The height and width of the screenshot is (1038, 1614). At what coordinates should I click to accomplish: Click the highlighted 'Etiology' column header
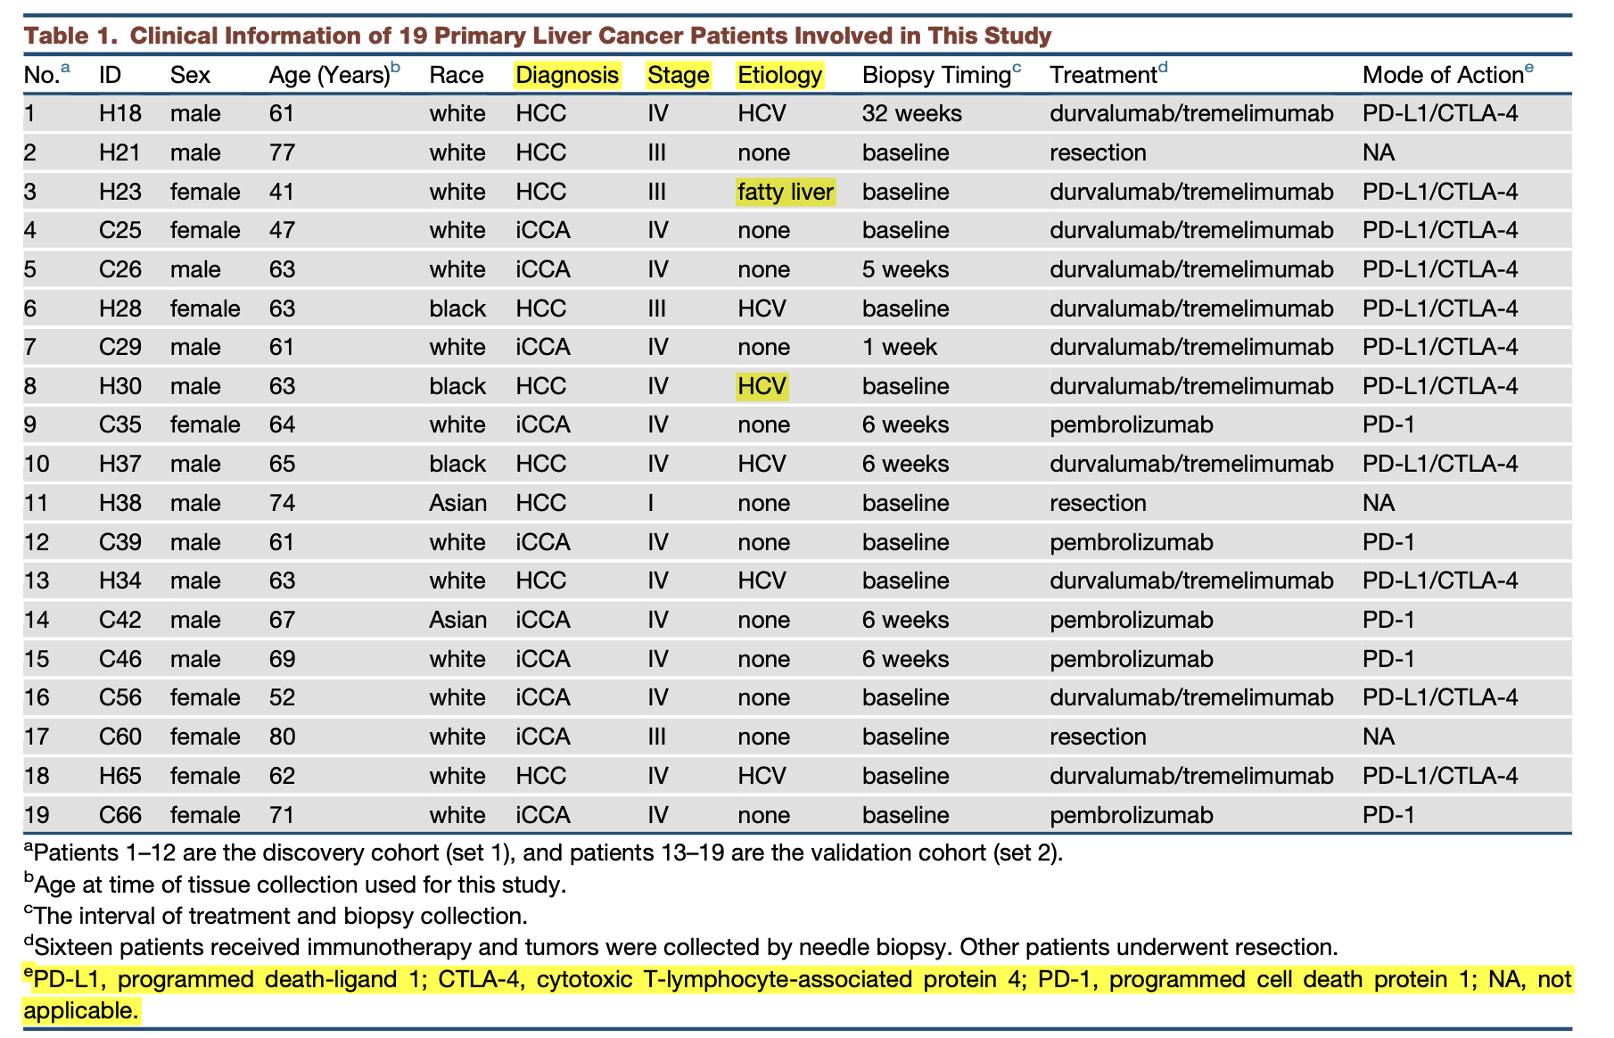point(780,75)
